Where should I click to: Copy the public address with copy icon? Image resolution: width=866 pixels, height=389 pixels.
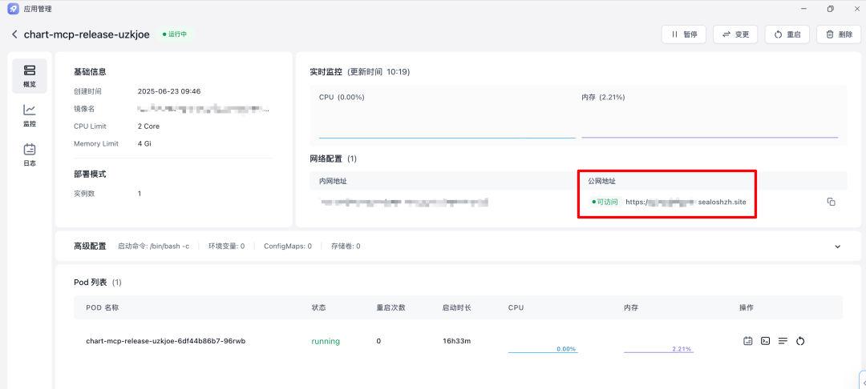tap(831, 202)
